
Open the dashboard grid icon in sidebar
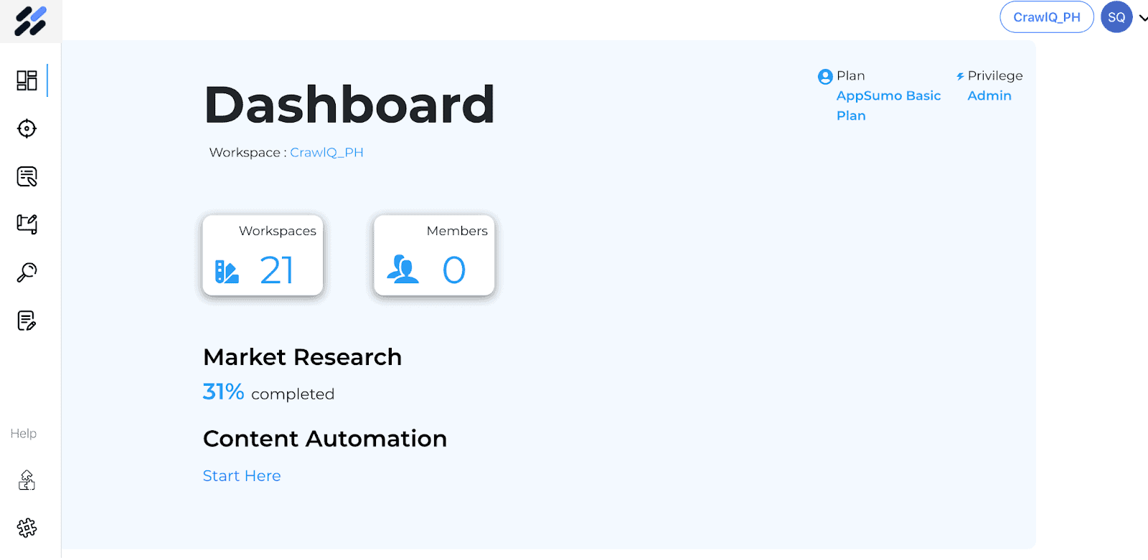[27, 80]
